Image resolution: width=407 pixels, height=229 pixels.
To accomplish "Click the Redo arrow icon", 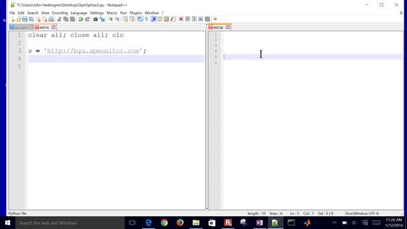I will [88, 19].
